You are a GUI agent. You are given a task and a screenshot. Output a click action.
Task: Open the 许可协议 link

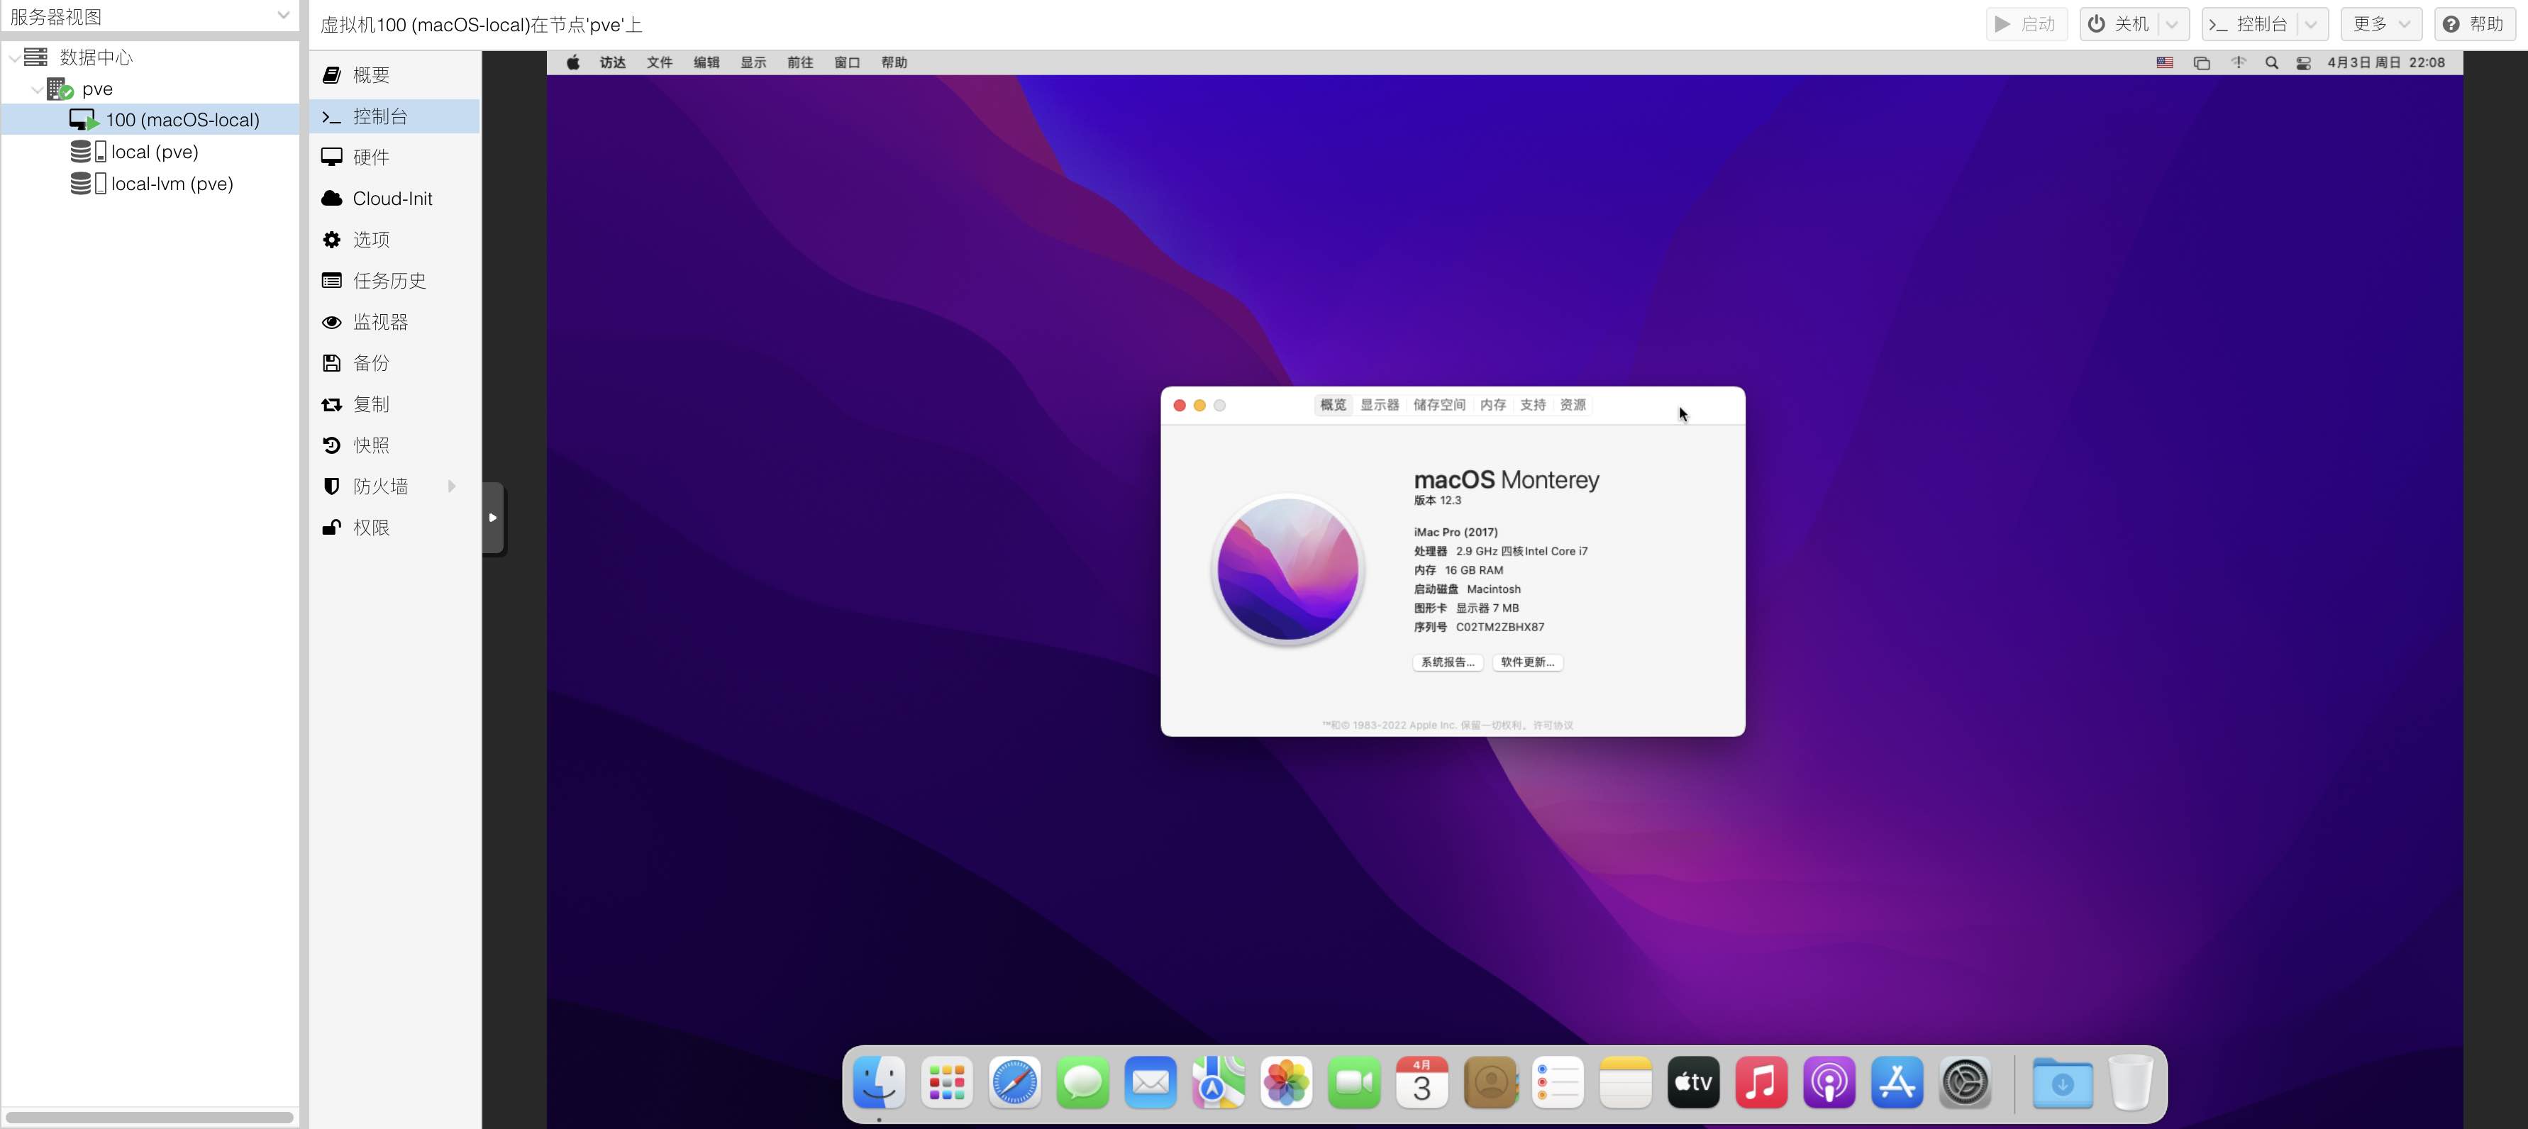(1553, 726)
